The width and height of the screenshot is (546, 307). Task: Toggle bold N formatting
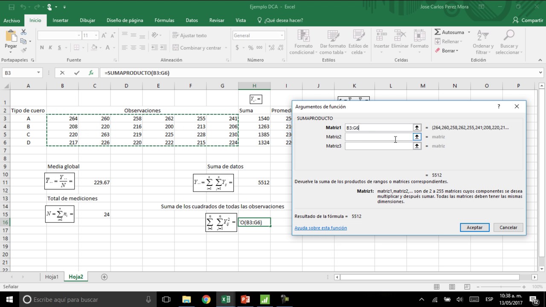coord(42,48)
